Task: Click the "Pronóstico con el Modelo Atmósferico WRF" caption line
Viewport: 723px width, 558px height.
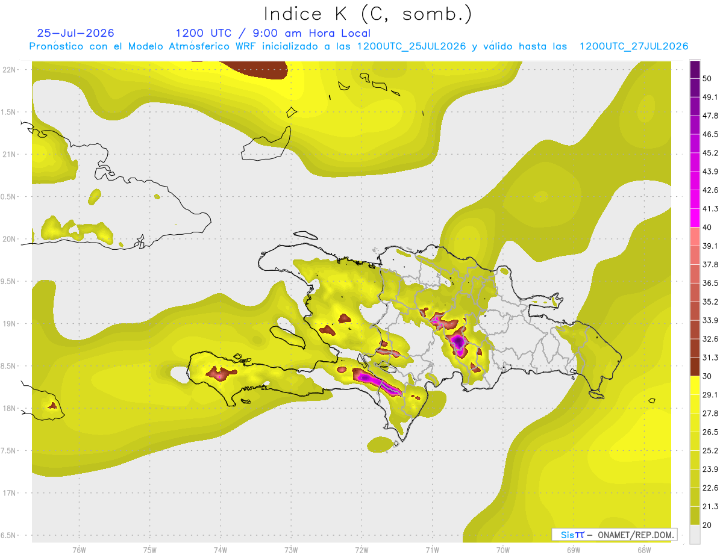Action: (x=358, y=46)
